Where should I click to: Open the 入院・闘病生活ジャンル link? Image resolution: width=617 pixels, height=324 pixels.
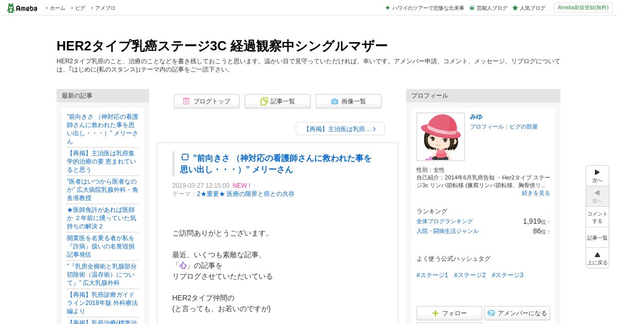click(447, 231)
